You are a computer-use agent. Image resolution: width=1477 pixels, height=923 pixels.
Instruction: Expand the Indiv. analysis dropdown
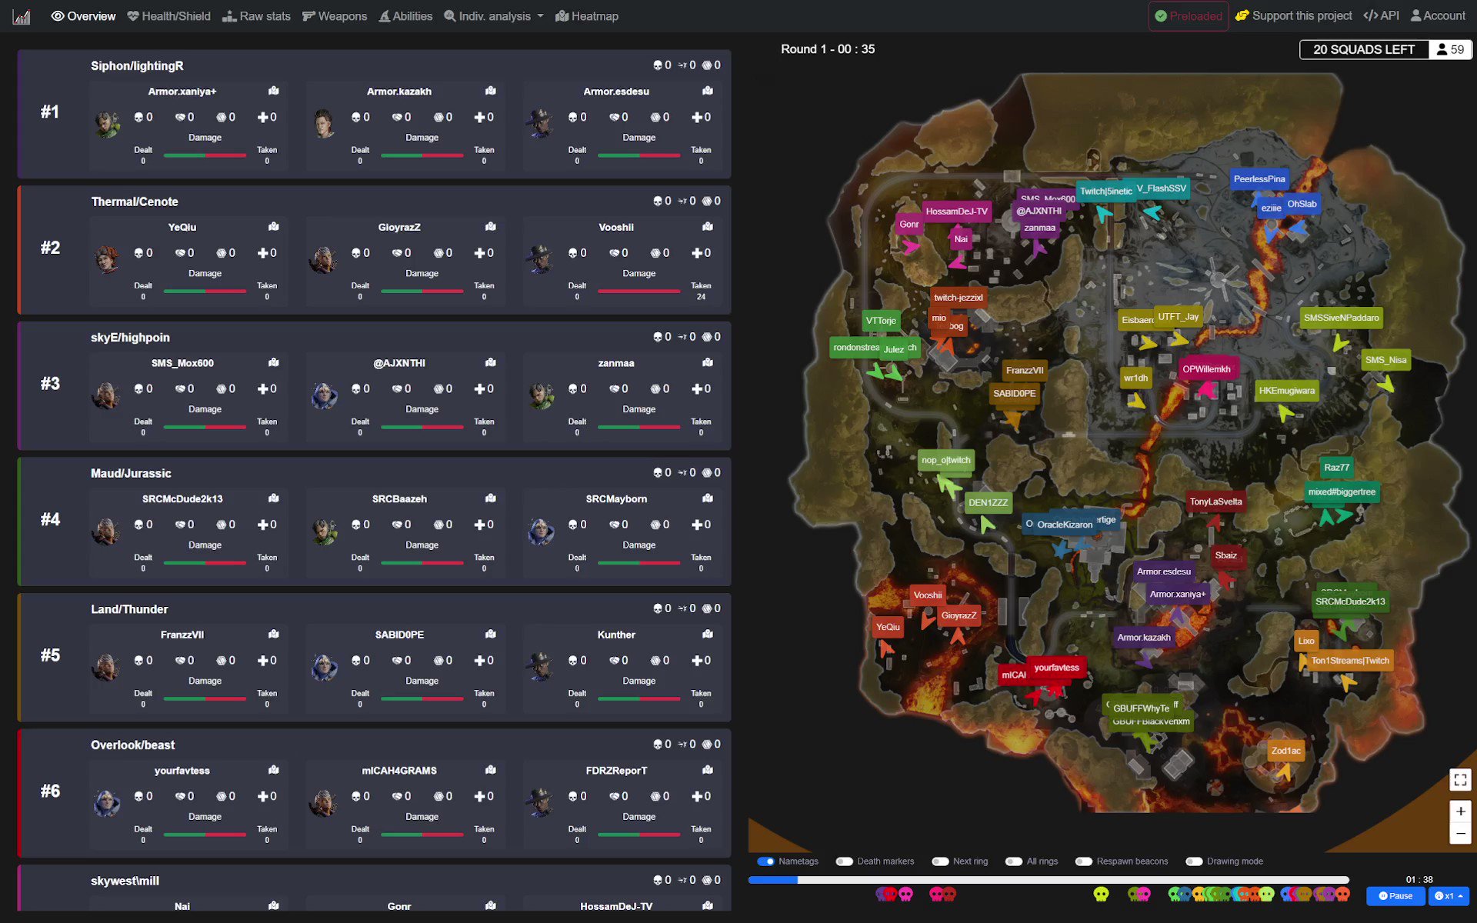[494, 16]
